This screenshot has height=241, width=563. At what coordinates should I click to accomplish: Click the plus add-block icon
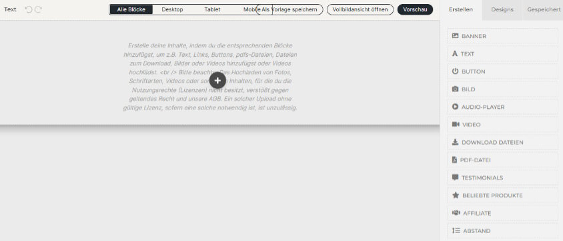pyautogui.click(x=217, y=81)
